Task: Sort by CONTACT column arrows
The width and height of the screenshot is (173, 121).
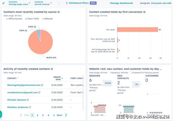Action: click(18, 78)
